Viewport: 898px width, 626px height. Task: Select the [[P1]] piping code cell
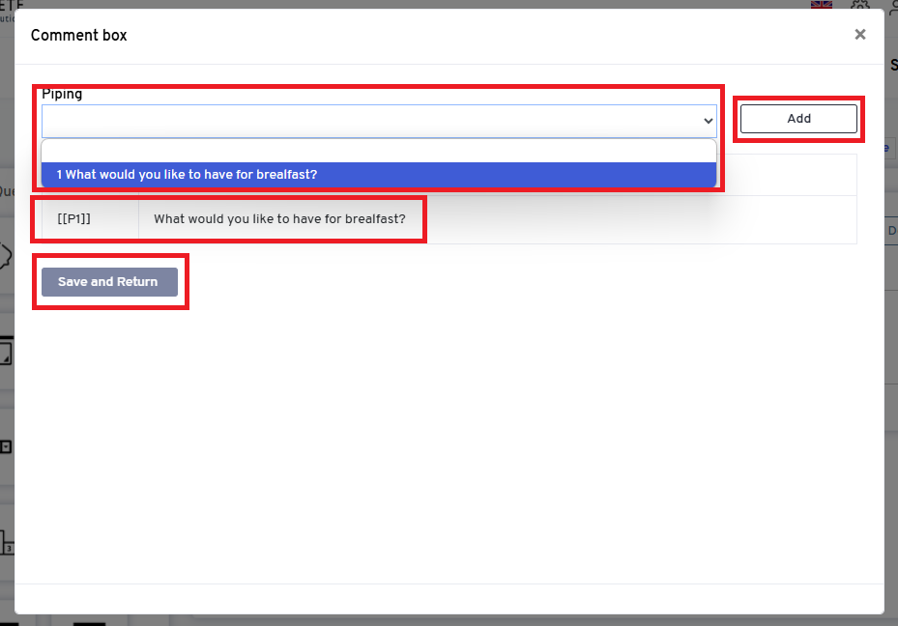coord(74,219)
